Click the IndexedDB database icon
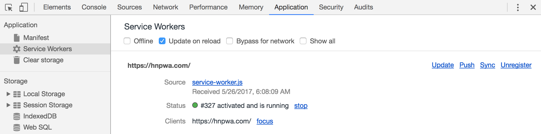The height and width of the screenshot is (134, 541). click(x=17, y=116)
